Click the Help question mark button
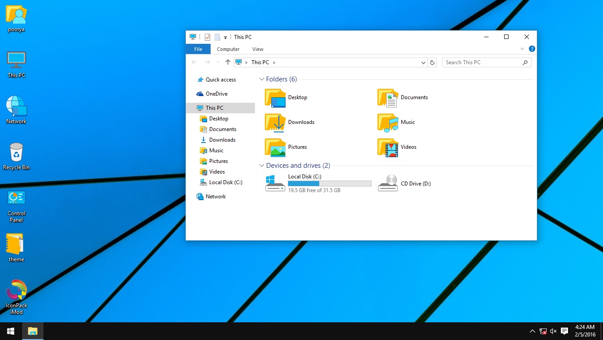 (532, 49)
